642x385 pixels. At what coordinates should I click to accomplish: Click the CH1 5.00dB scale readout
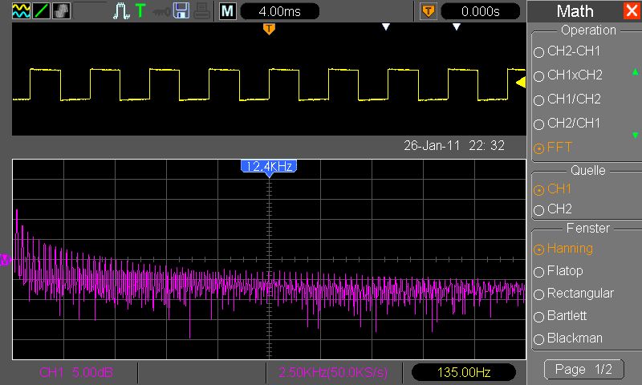pos(76,372)
